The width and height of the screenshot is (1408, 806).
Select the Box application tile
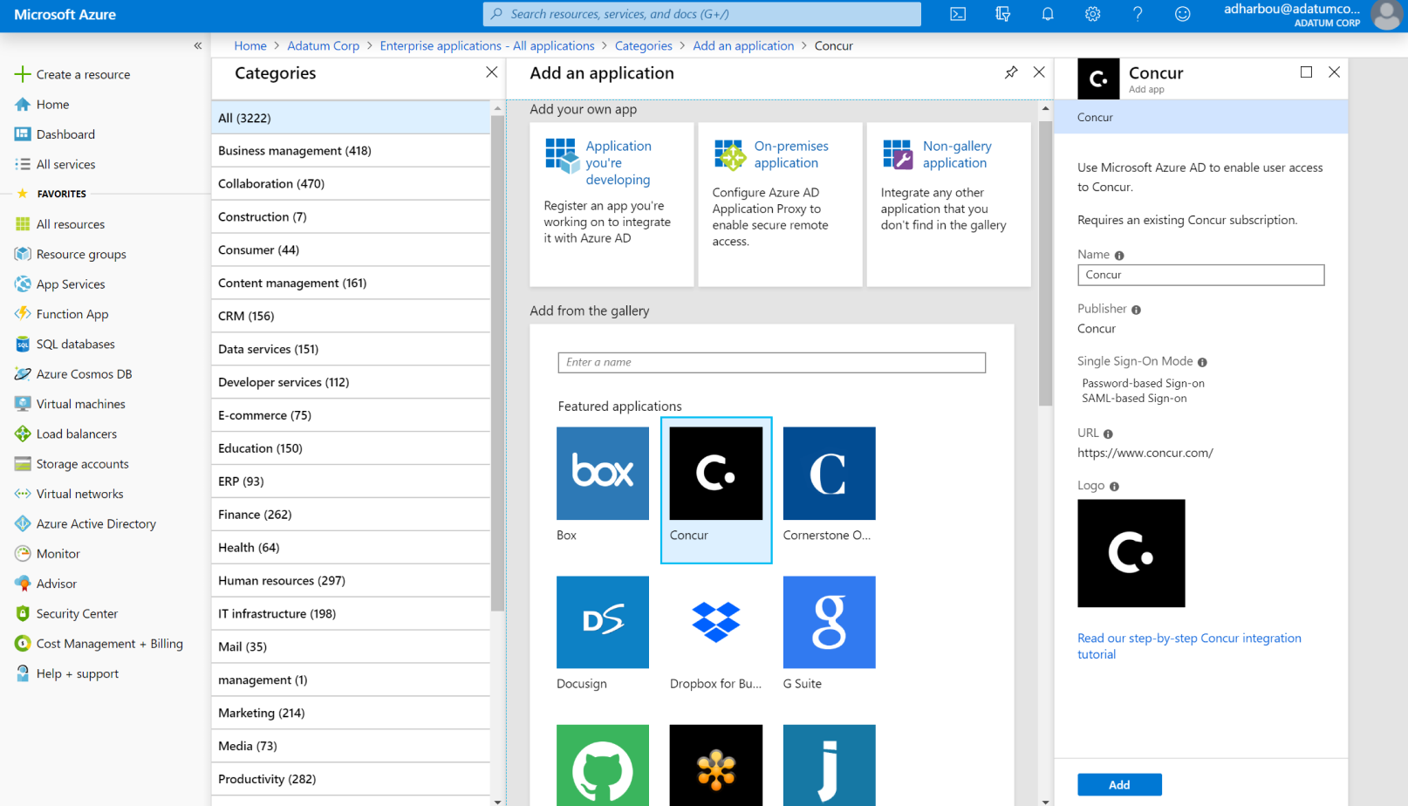click(602, 474)
